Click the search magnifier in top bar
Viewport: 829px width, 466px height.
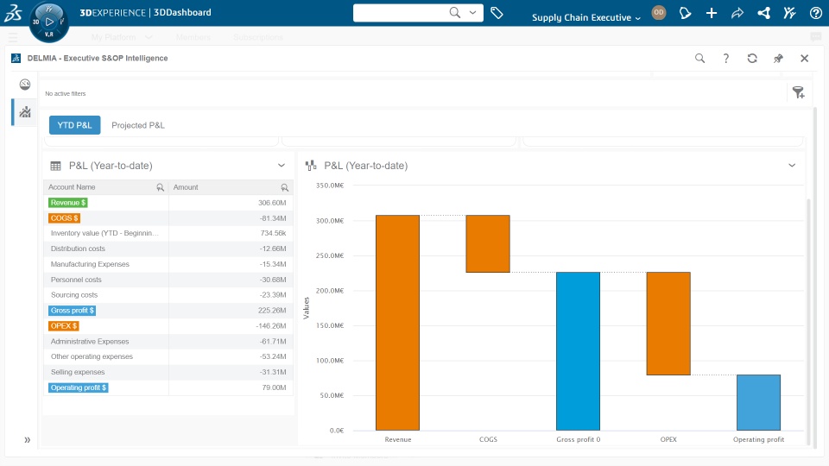point(455,13)
